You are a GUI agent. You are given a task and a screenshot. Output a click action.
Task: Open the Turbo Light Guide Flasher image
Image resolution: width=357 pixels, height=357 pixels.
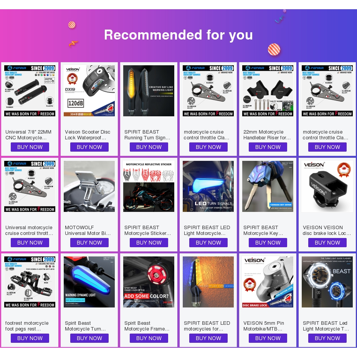click(327, 282)
